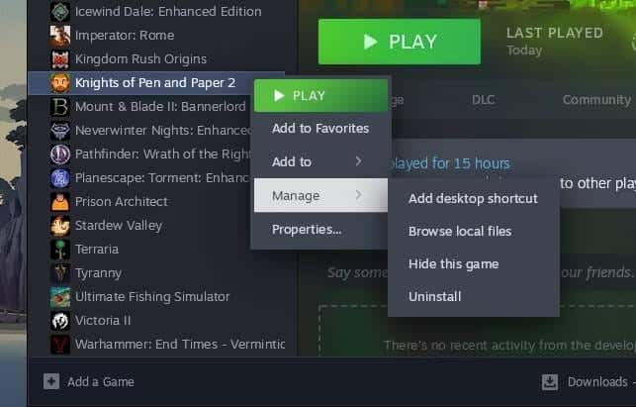Image resolution: width=636 pixels, height=407 pixels.
Task: Select Hide this game option
Action: (453, 264)
